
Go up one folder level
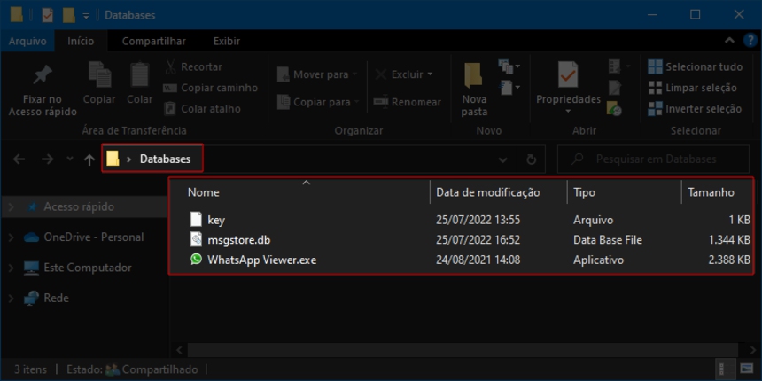89,159
